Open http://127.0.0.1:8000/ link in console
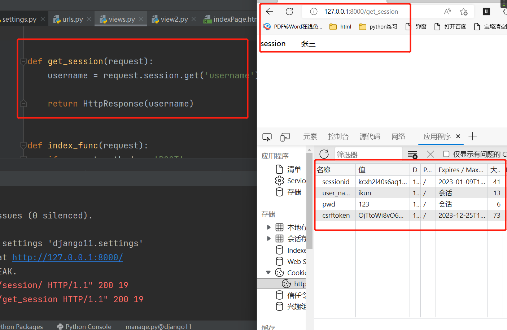 (x=67, y=257)
